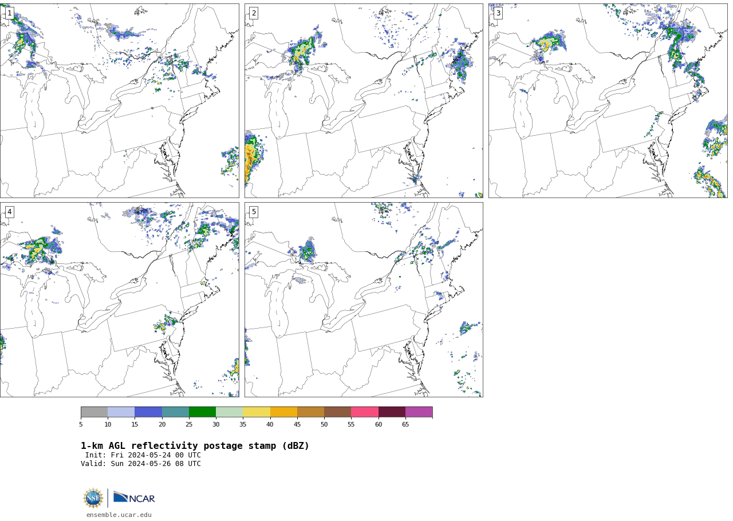
Task: Open ensemble member 4 reflectivity map
Action: point(119,299)
